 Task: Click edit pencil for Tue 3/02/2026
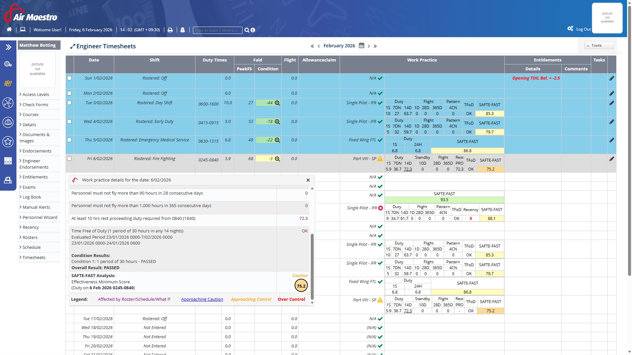[x=612, y=103]
